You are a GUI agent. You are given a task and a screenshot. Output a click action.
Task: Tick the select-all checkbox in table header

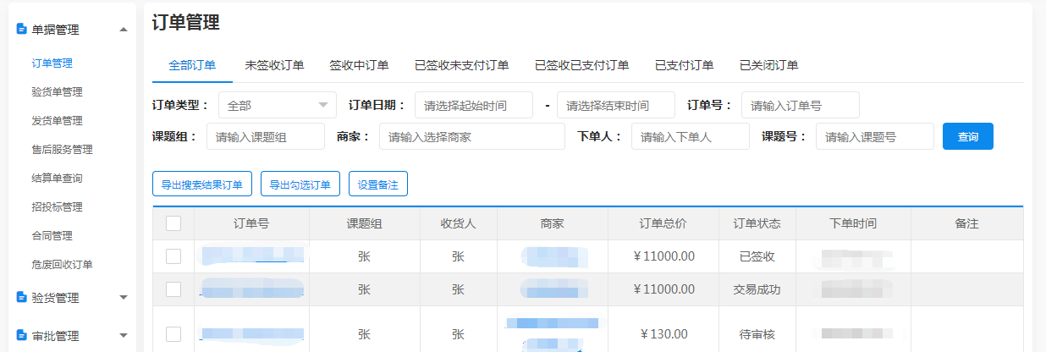(x=173, y=223)
